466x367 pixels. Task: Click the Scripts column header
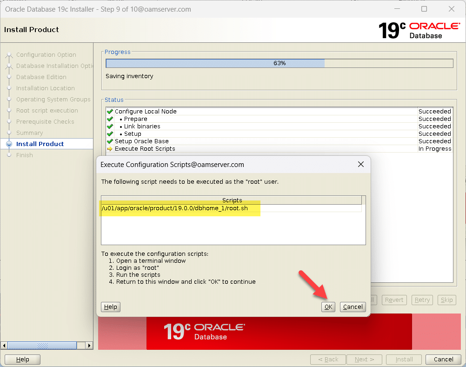232,200
